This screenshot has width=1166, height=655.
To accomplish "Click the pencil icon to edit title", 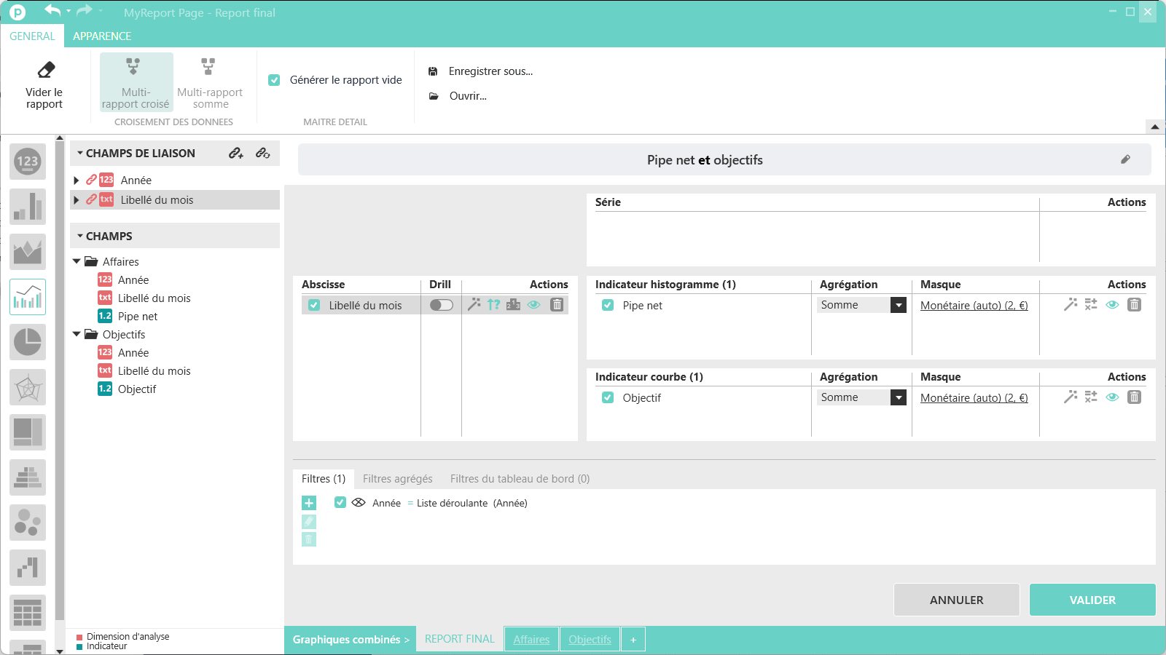I will (x=1125, y=159).
